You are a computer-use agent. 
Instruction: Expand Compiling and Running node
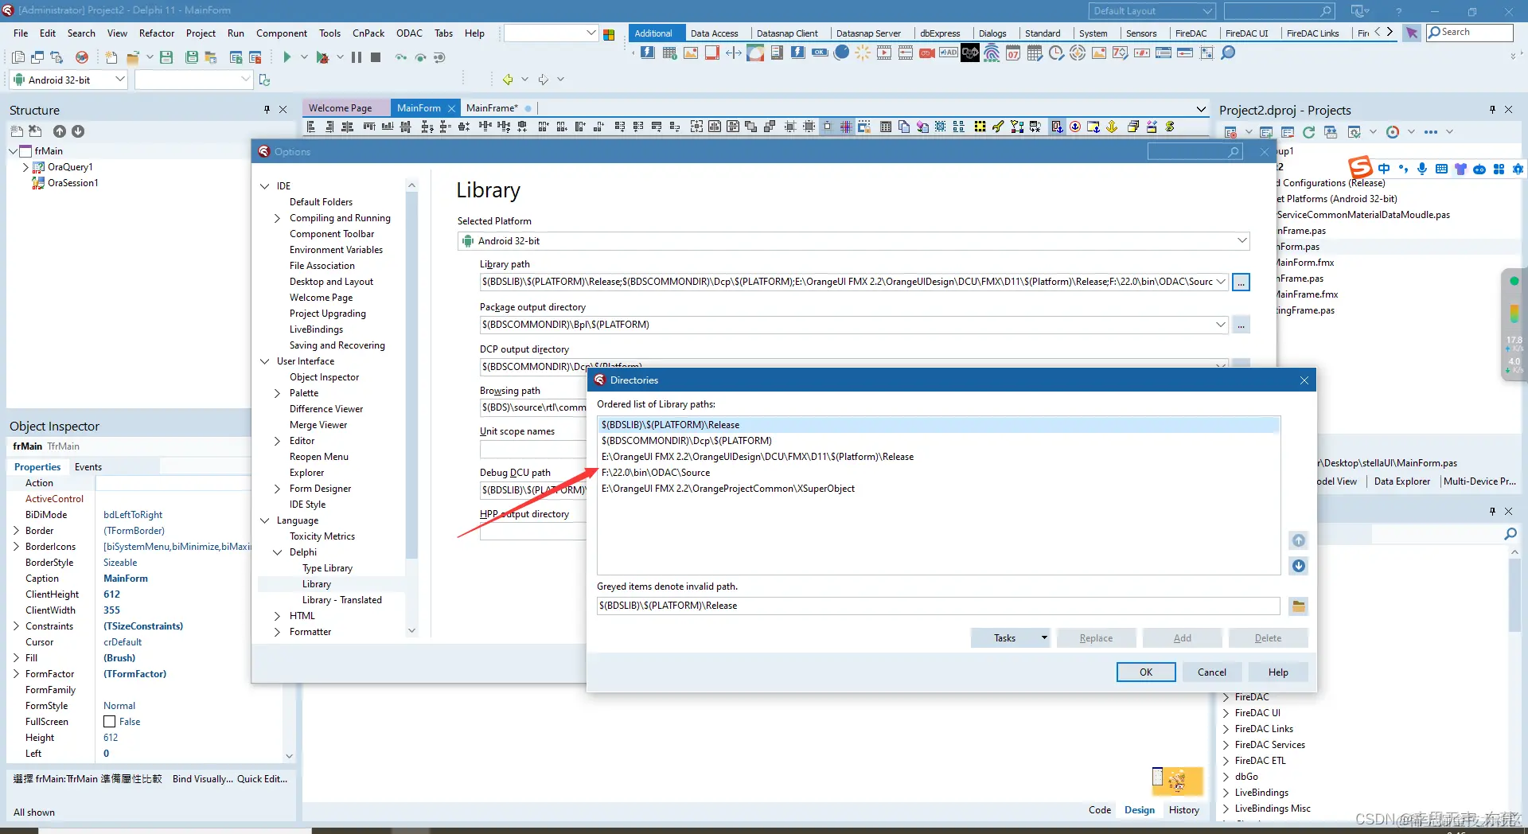click(x=277, y=218)
